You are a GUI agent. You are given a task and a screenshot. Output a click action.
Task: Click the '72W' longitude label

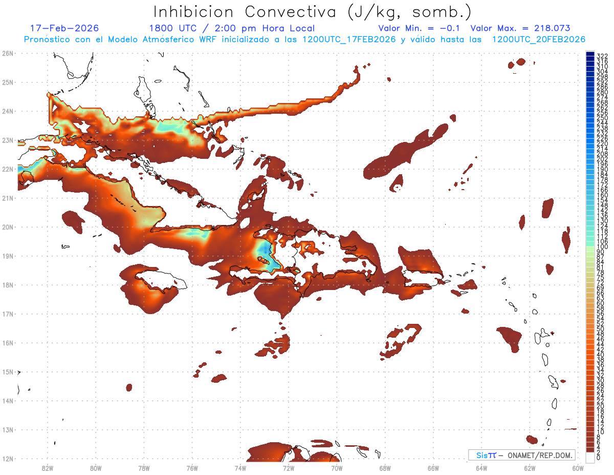pos(289,468)
